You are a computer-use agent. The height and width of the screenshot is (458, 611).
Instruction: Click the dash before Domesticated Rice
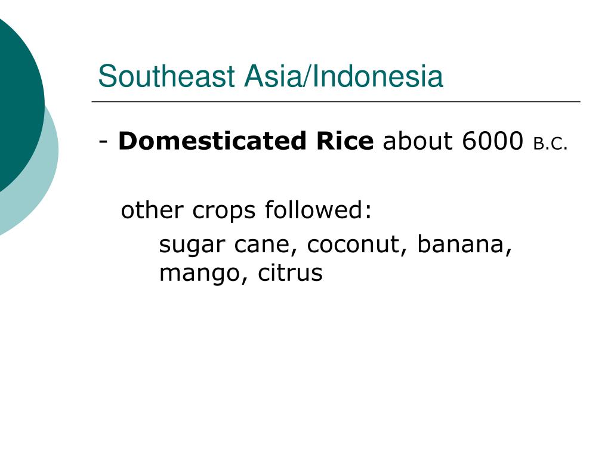pyautogui.click(x=103, y=142)
